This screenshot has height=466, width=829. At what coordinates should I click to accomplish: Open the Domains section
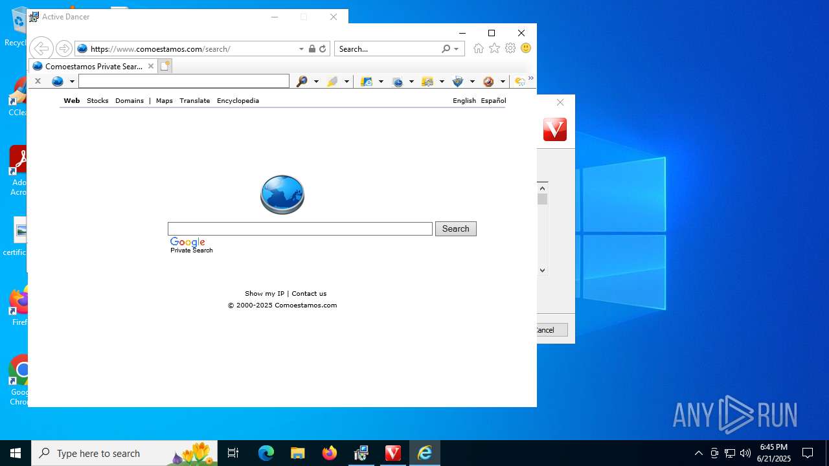click(x=130, y=100)
